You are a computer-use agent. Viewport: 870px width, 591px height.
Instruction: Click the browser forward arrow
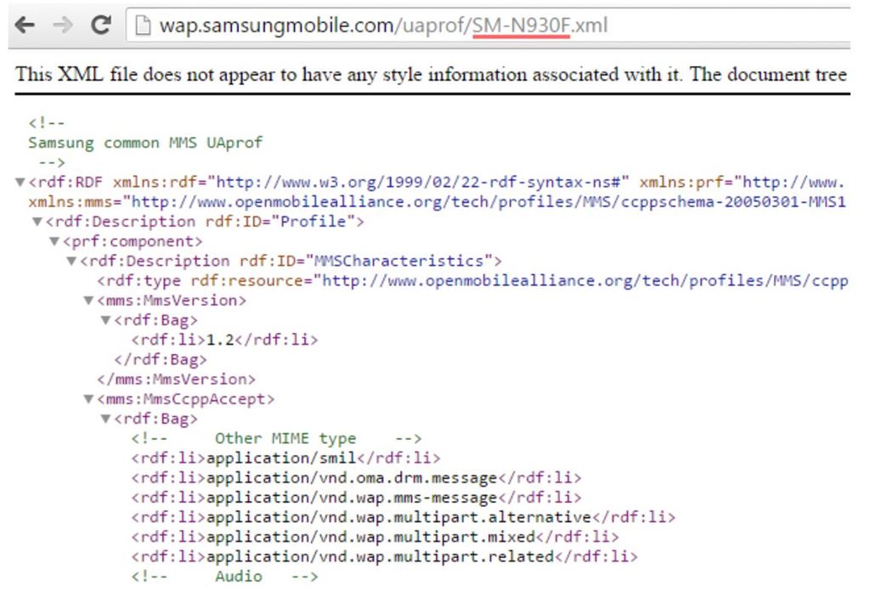coord(63,25)
